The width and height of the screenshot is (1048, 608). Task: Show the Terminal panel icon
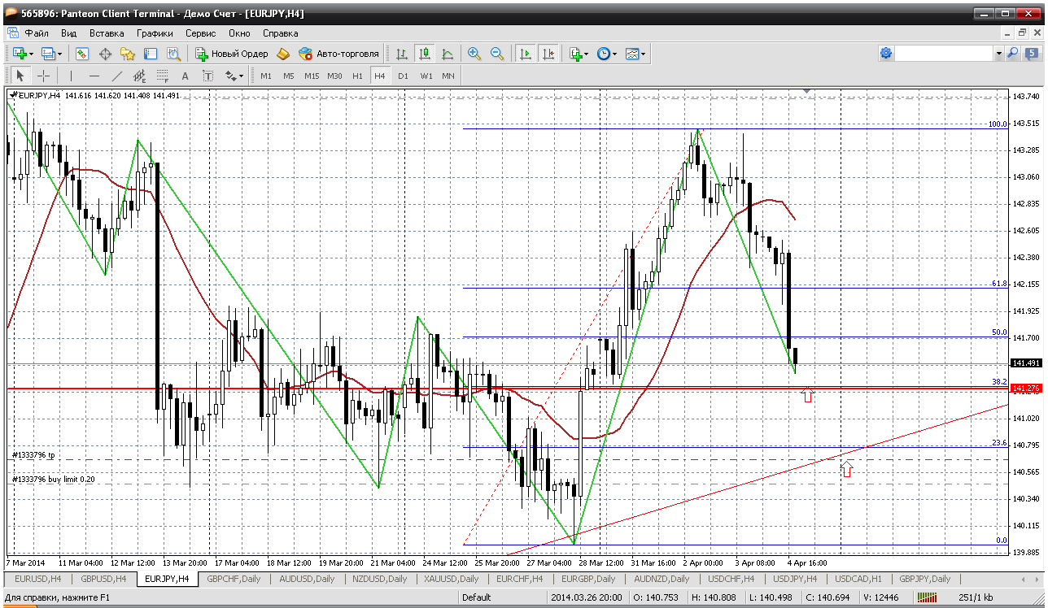(x=151, y=54)
